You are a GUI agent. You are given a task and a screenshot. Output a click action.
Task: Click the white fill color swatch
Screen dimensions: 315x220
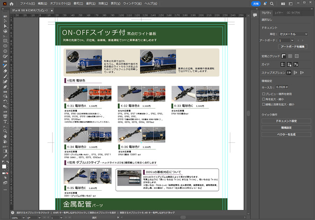pos(4,167)
